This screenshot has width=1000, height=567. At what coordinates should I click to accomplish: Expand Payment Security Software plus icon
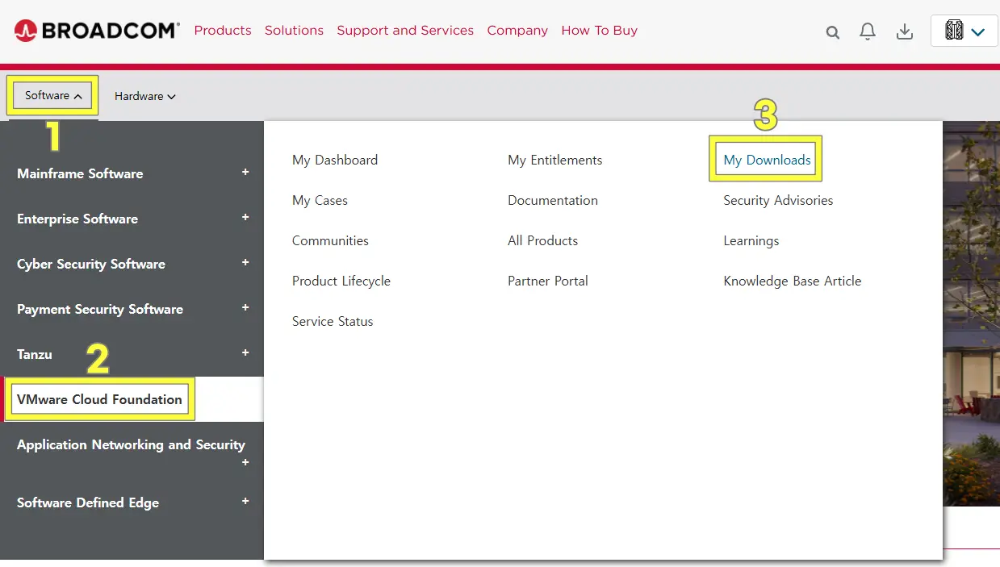click(245, 307)
